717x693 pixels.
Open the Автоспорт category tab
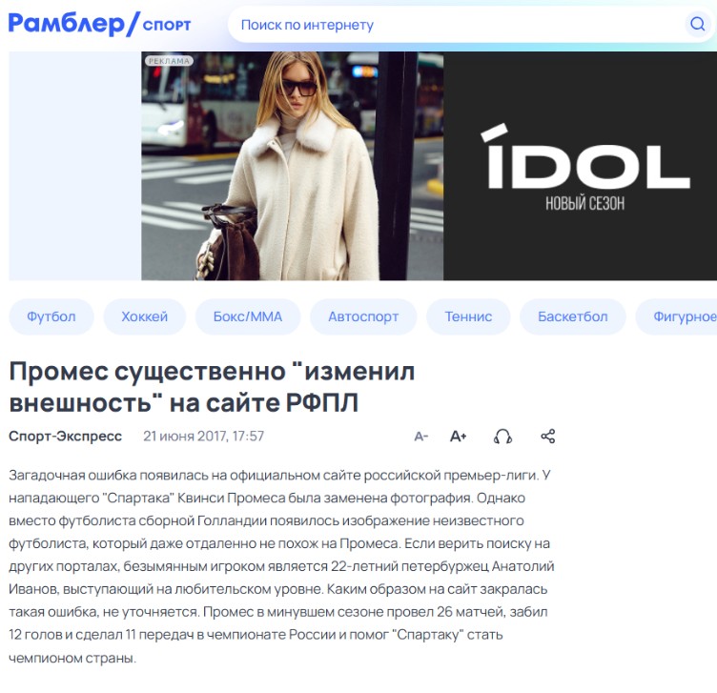363,316
